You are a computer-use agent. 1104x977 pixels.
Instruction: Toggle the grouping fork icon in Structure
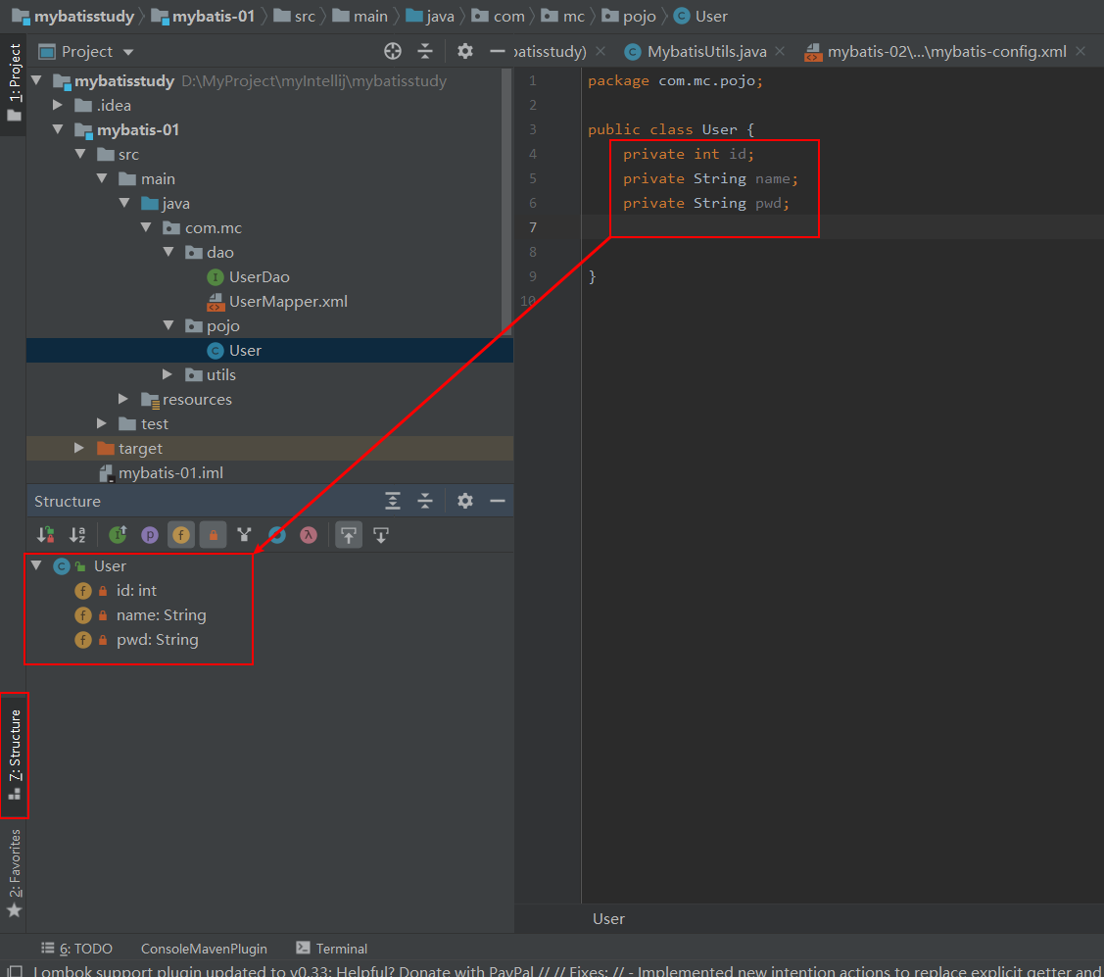(244, 535)
